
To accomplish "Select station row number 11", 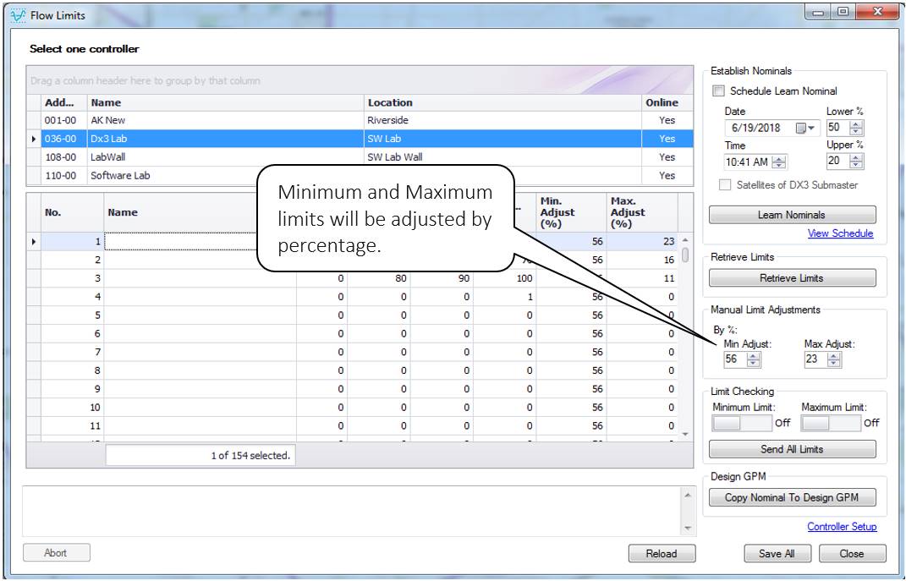I will [x=353, y=426].
